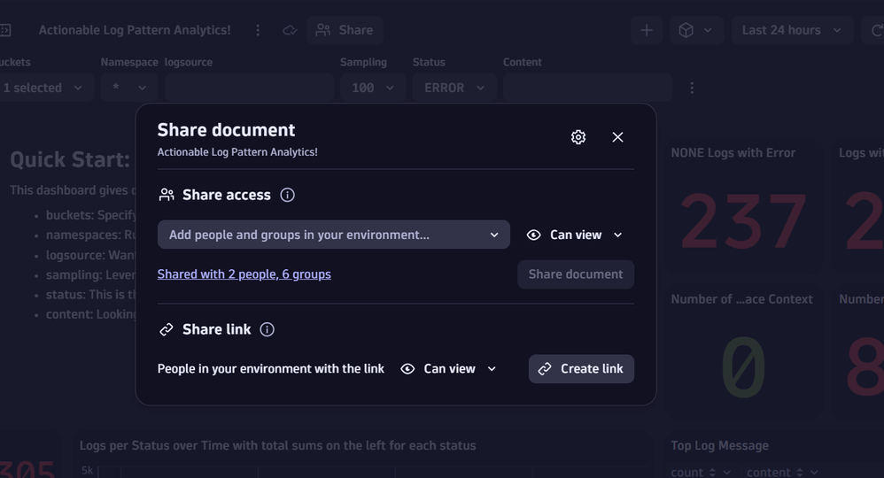Open share document settings gear
The width and height of the screenshot is (884, 478).
coord(578,137)
